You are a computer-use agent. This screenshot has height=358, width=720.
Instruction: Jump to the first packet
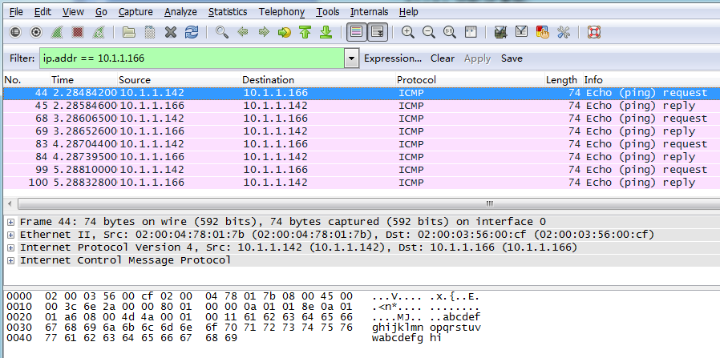tap(305, 32)
